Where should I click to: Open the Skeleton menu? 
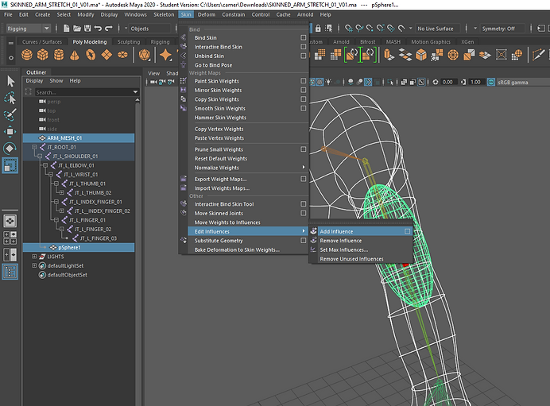pyautogui.click(x=164, y=15)
